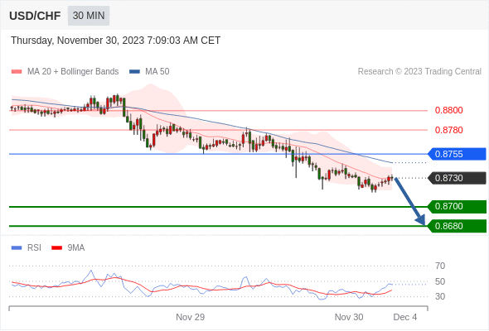Click the 0.8755 pivot price tag
The width and height of the screenshot is (489, 331).
point(457,154)
